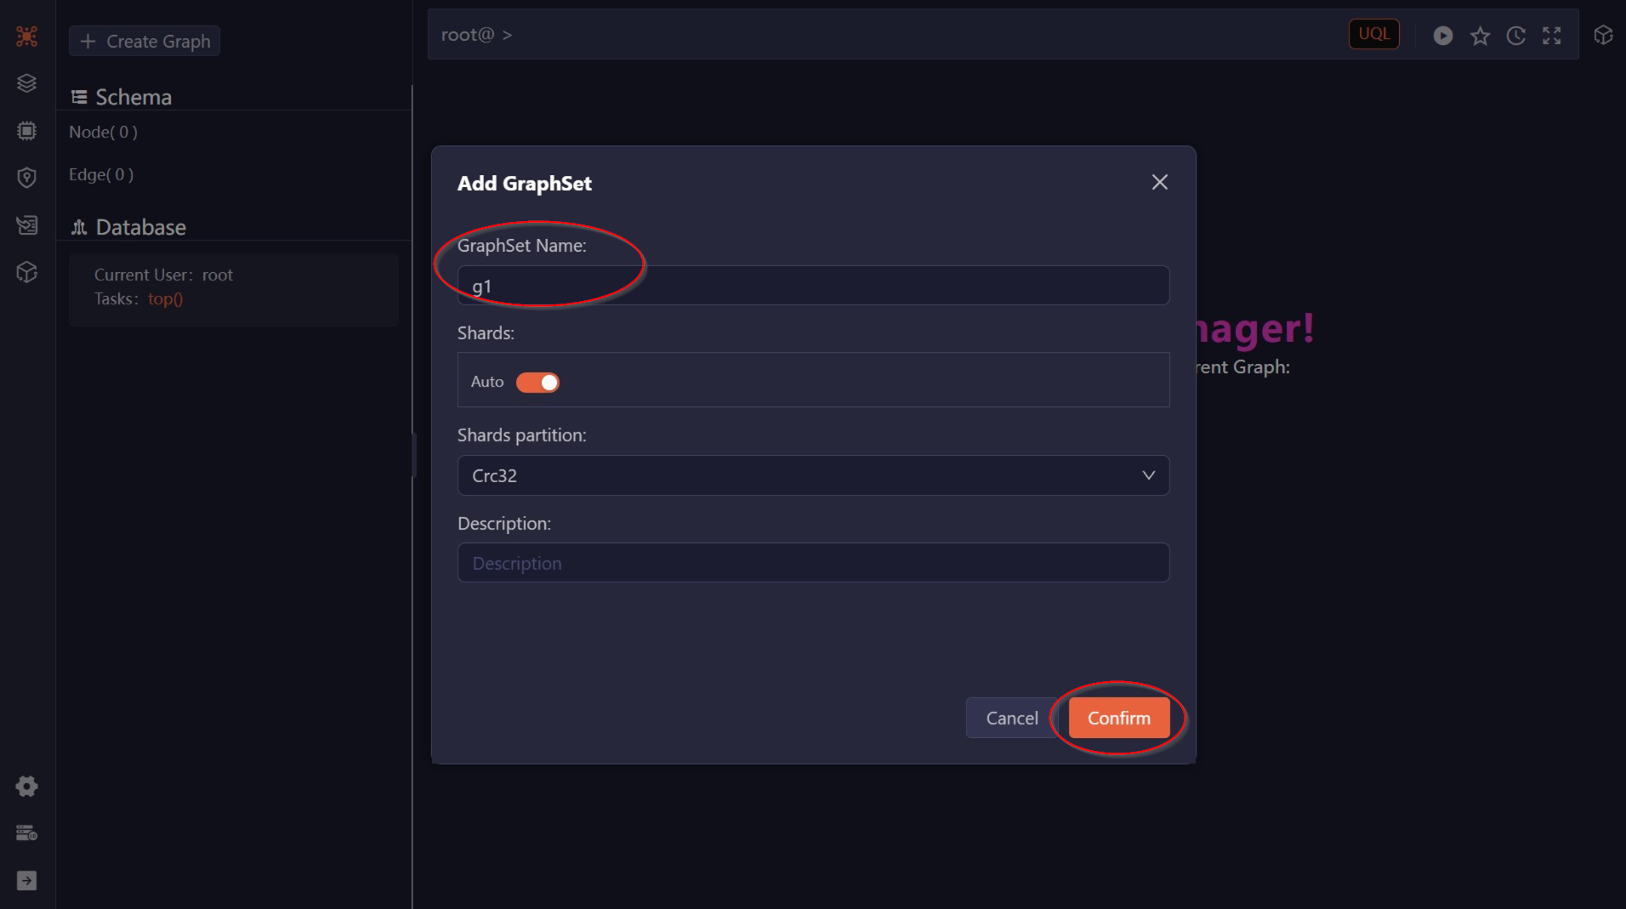Click the fullscreen expand icon
Viewport: 1626px width, 909px height.
[x=1552, y=36]
